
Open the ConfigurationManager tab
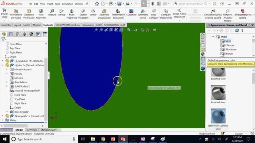18,34
